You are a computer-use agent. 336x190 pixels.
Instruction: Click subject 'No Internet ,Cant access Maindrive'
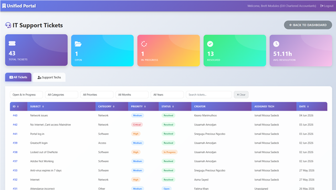point(50,125)
